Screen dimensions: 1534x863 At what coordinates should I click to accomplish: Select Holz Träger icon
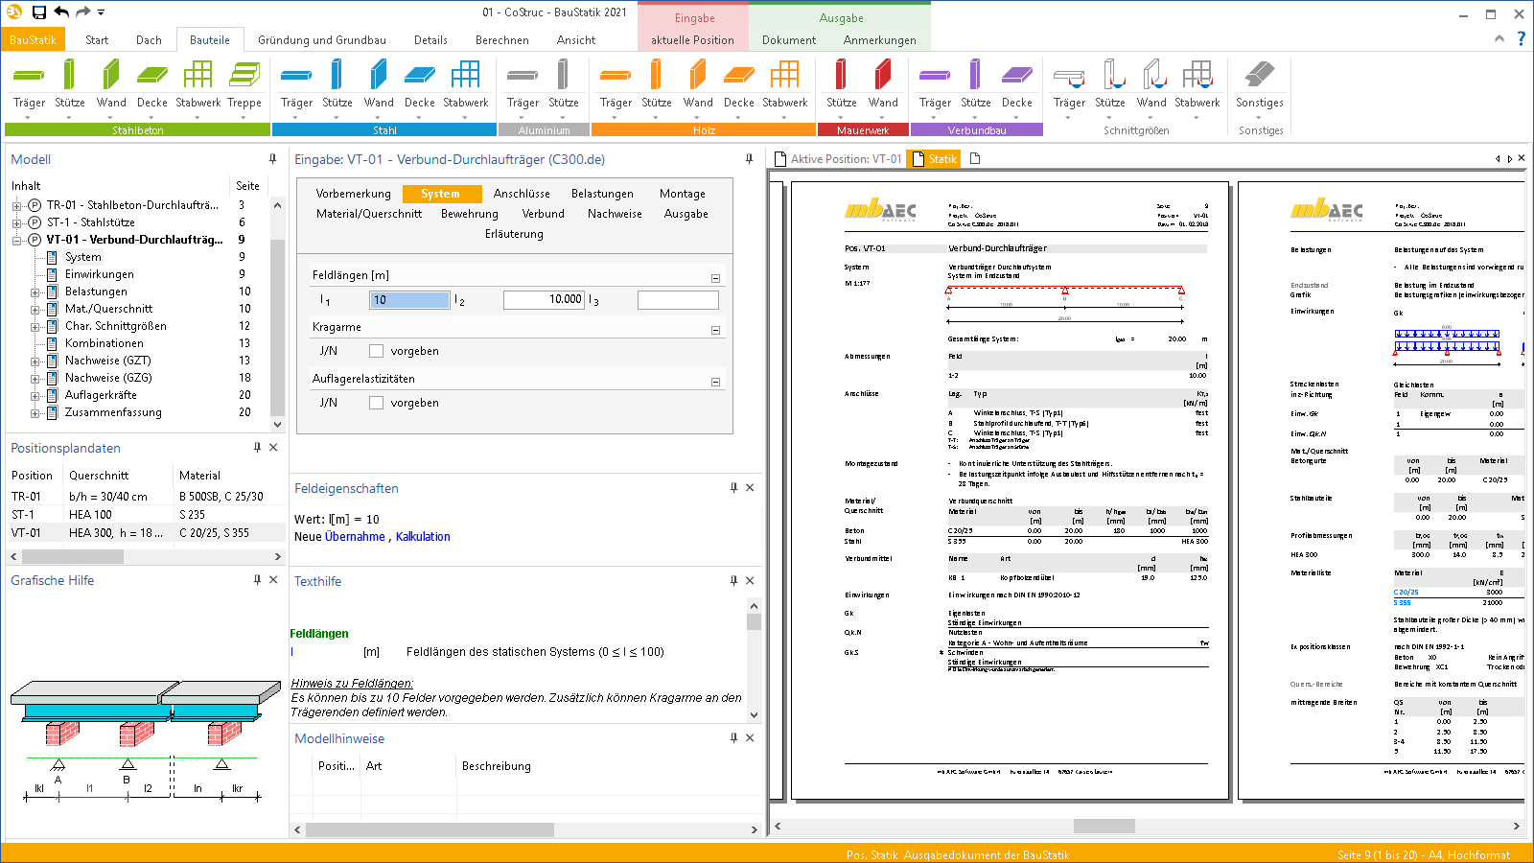[x=616, y=76]
